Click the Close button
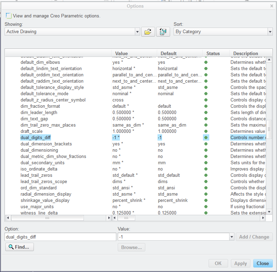Viewport: 277px width, 272px height. [x=263, y=263]
